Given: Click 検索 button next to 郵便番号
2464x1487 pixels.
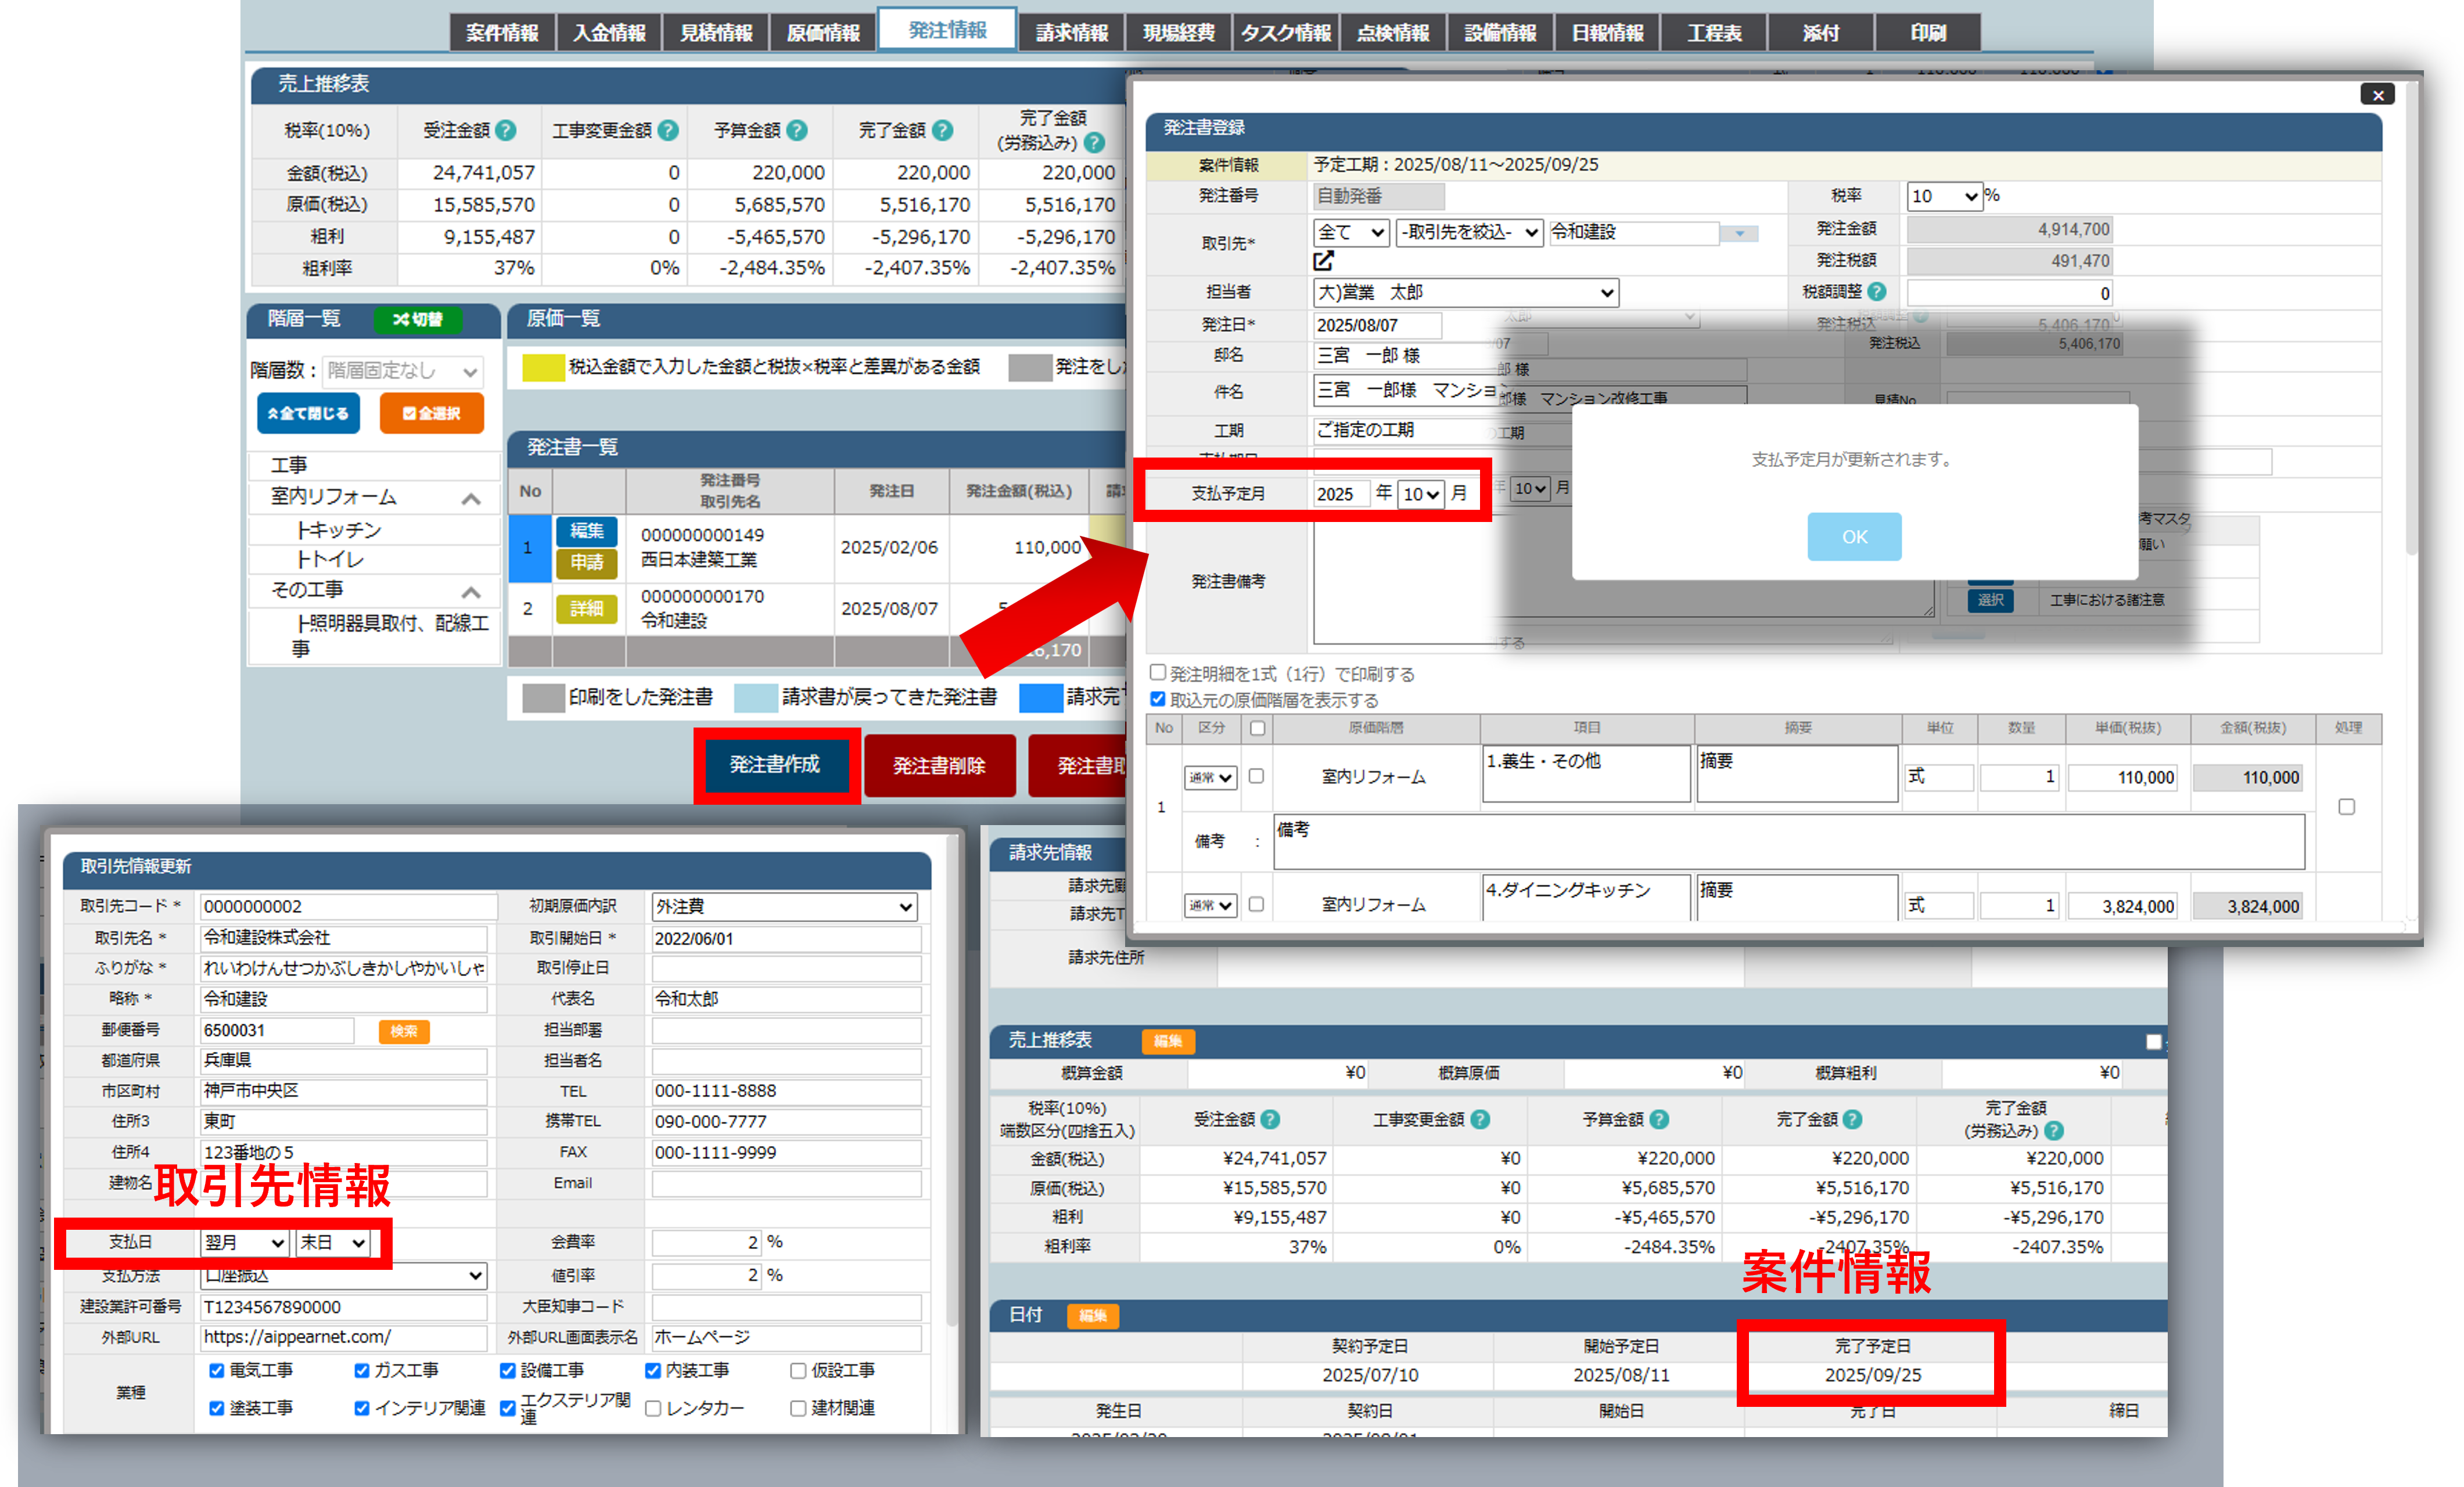Looking at the screenshot, I should [404, 1030].
